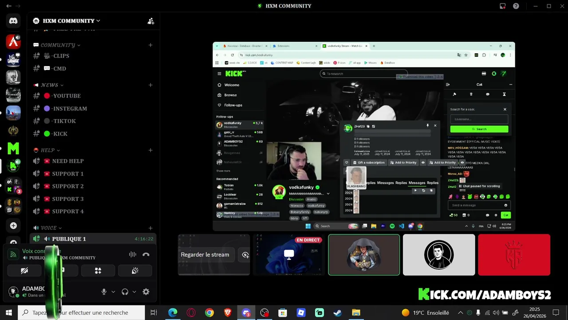Click the Windows taskbar search box
Viewport: 568px width, 320px height.
click(80, 313)
